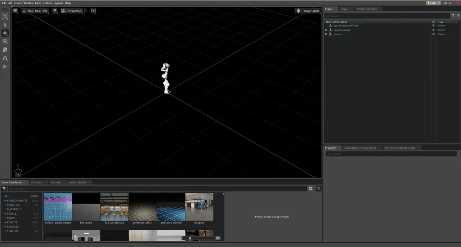This screenshot has width=461, height=247.
Task: Hide the Environment prim in Stage
Action: tap(434, 30)
